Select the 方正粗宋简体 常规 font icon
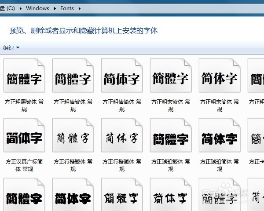The image size is (264, 211). click(220, 75)
